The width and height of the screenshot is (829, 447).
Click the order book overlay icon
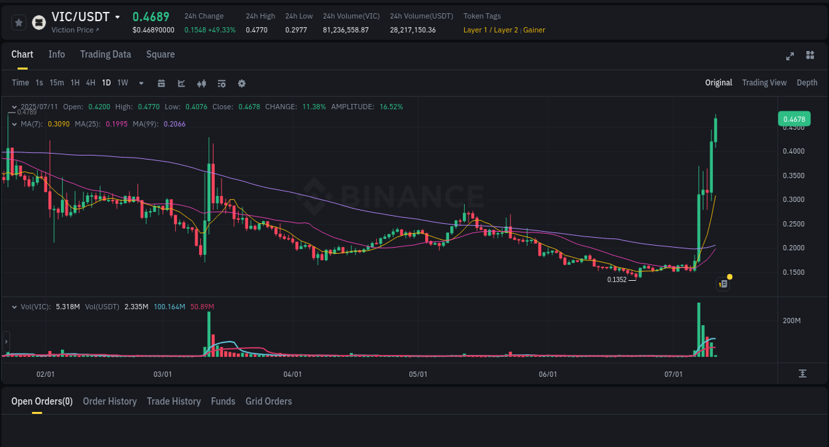221,83
